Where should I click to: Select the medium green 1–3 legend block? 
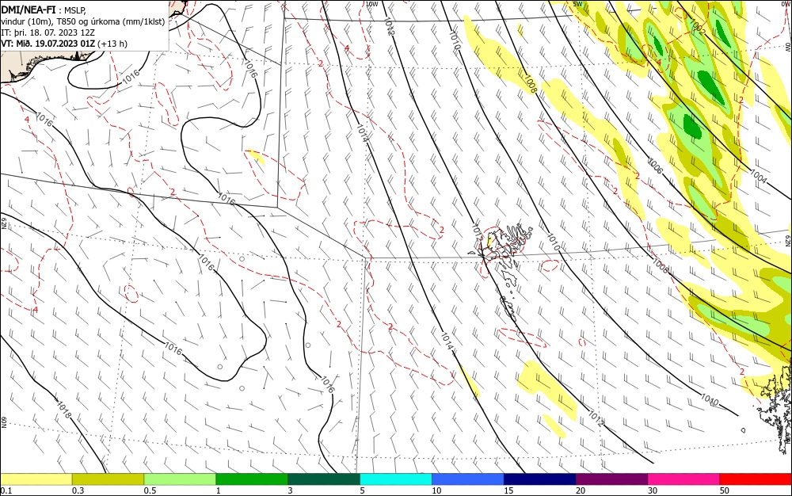point(252,479)
